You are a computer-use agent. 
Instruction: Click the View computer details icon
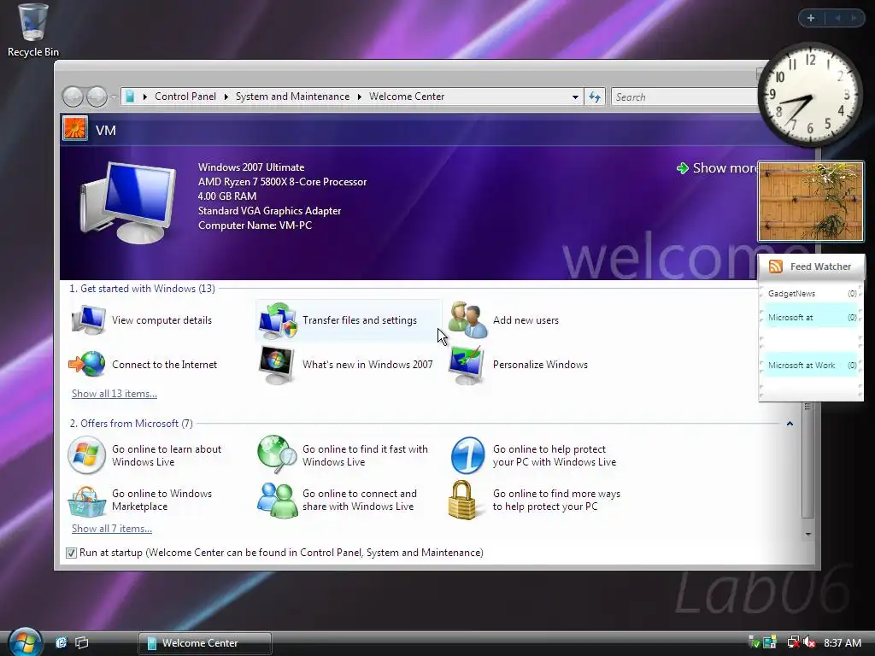click(88, 319)
